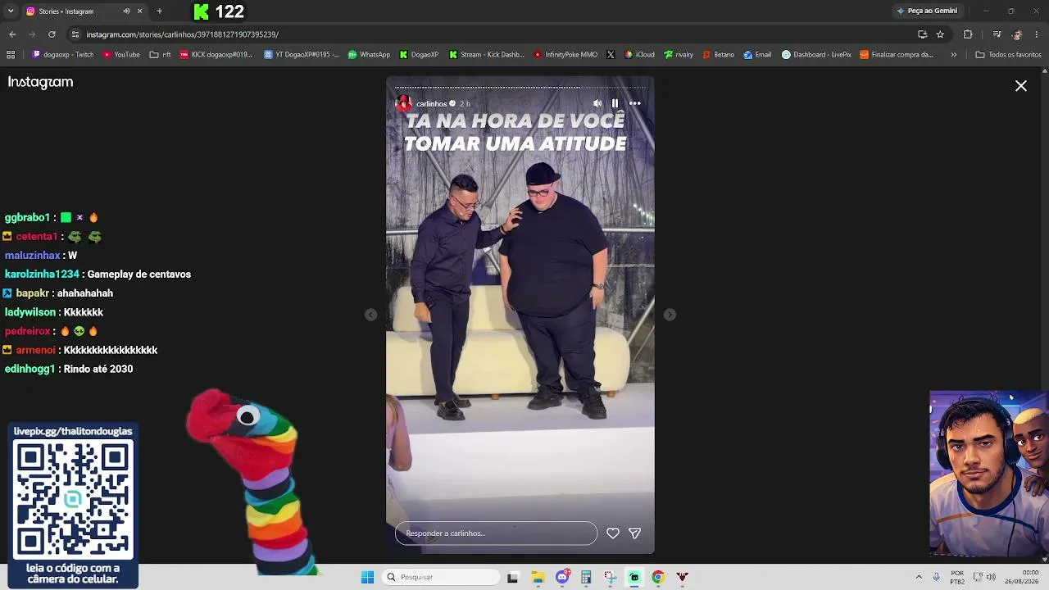Open the browser extensions puzzle icon
The width and height of the screenshot is (1049, 590).
pos(968,34)
